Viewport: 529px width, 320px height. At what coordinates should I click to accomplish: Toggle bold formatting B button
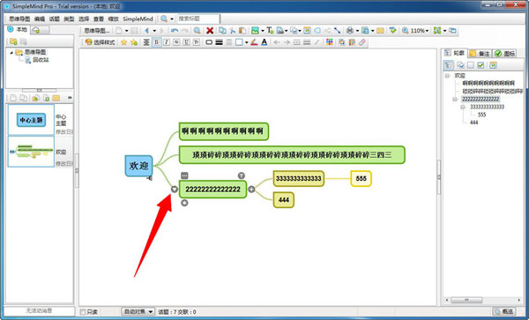(156, 42)
